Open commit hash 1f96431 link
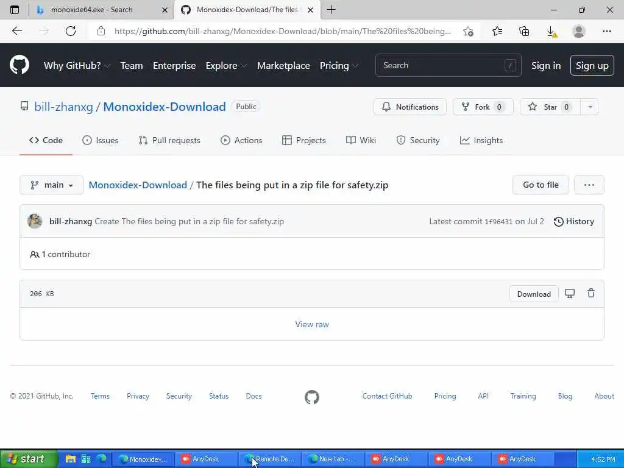The height and width of the screenshot is (468, 624). pyautogui.click(x=498, y=222)
